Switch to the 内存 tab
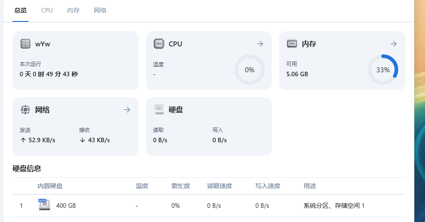This screenshot has width=425, height=222. pos(74,10)
